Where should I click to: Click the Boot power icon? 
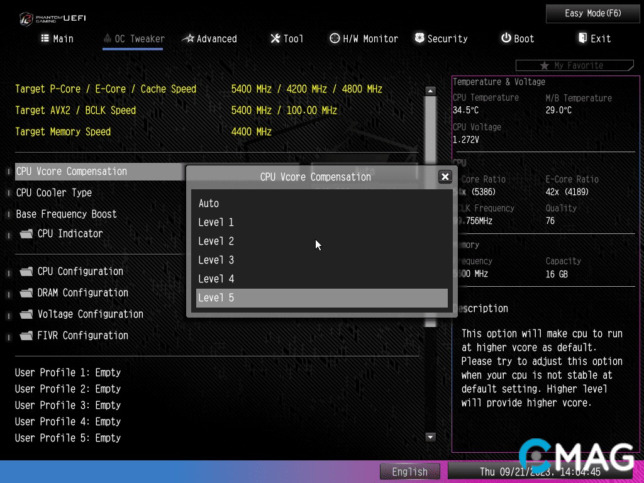(506, 38)
